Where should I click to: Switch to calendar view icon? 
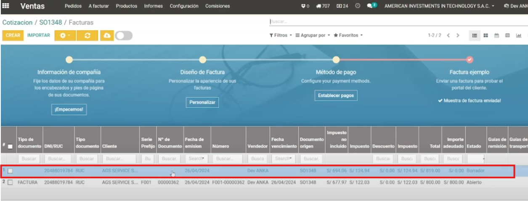click(x=496, y=36)
